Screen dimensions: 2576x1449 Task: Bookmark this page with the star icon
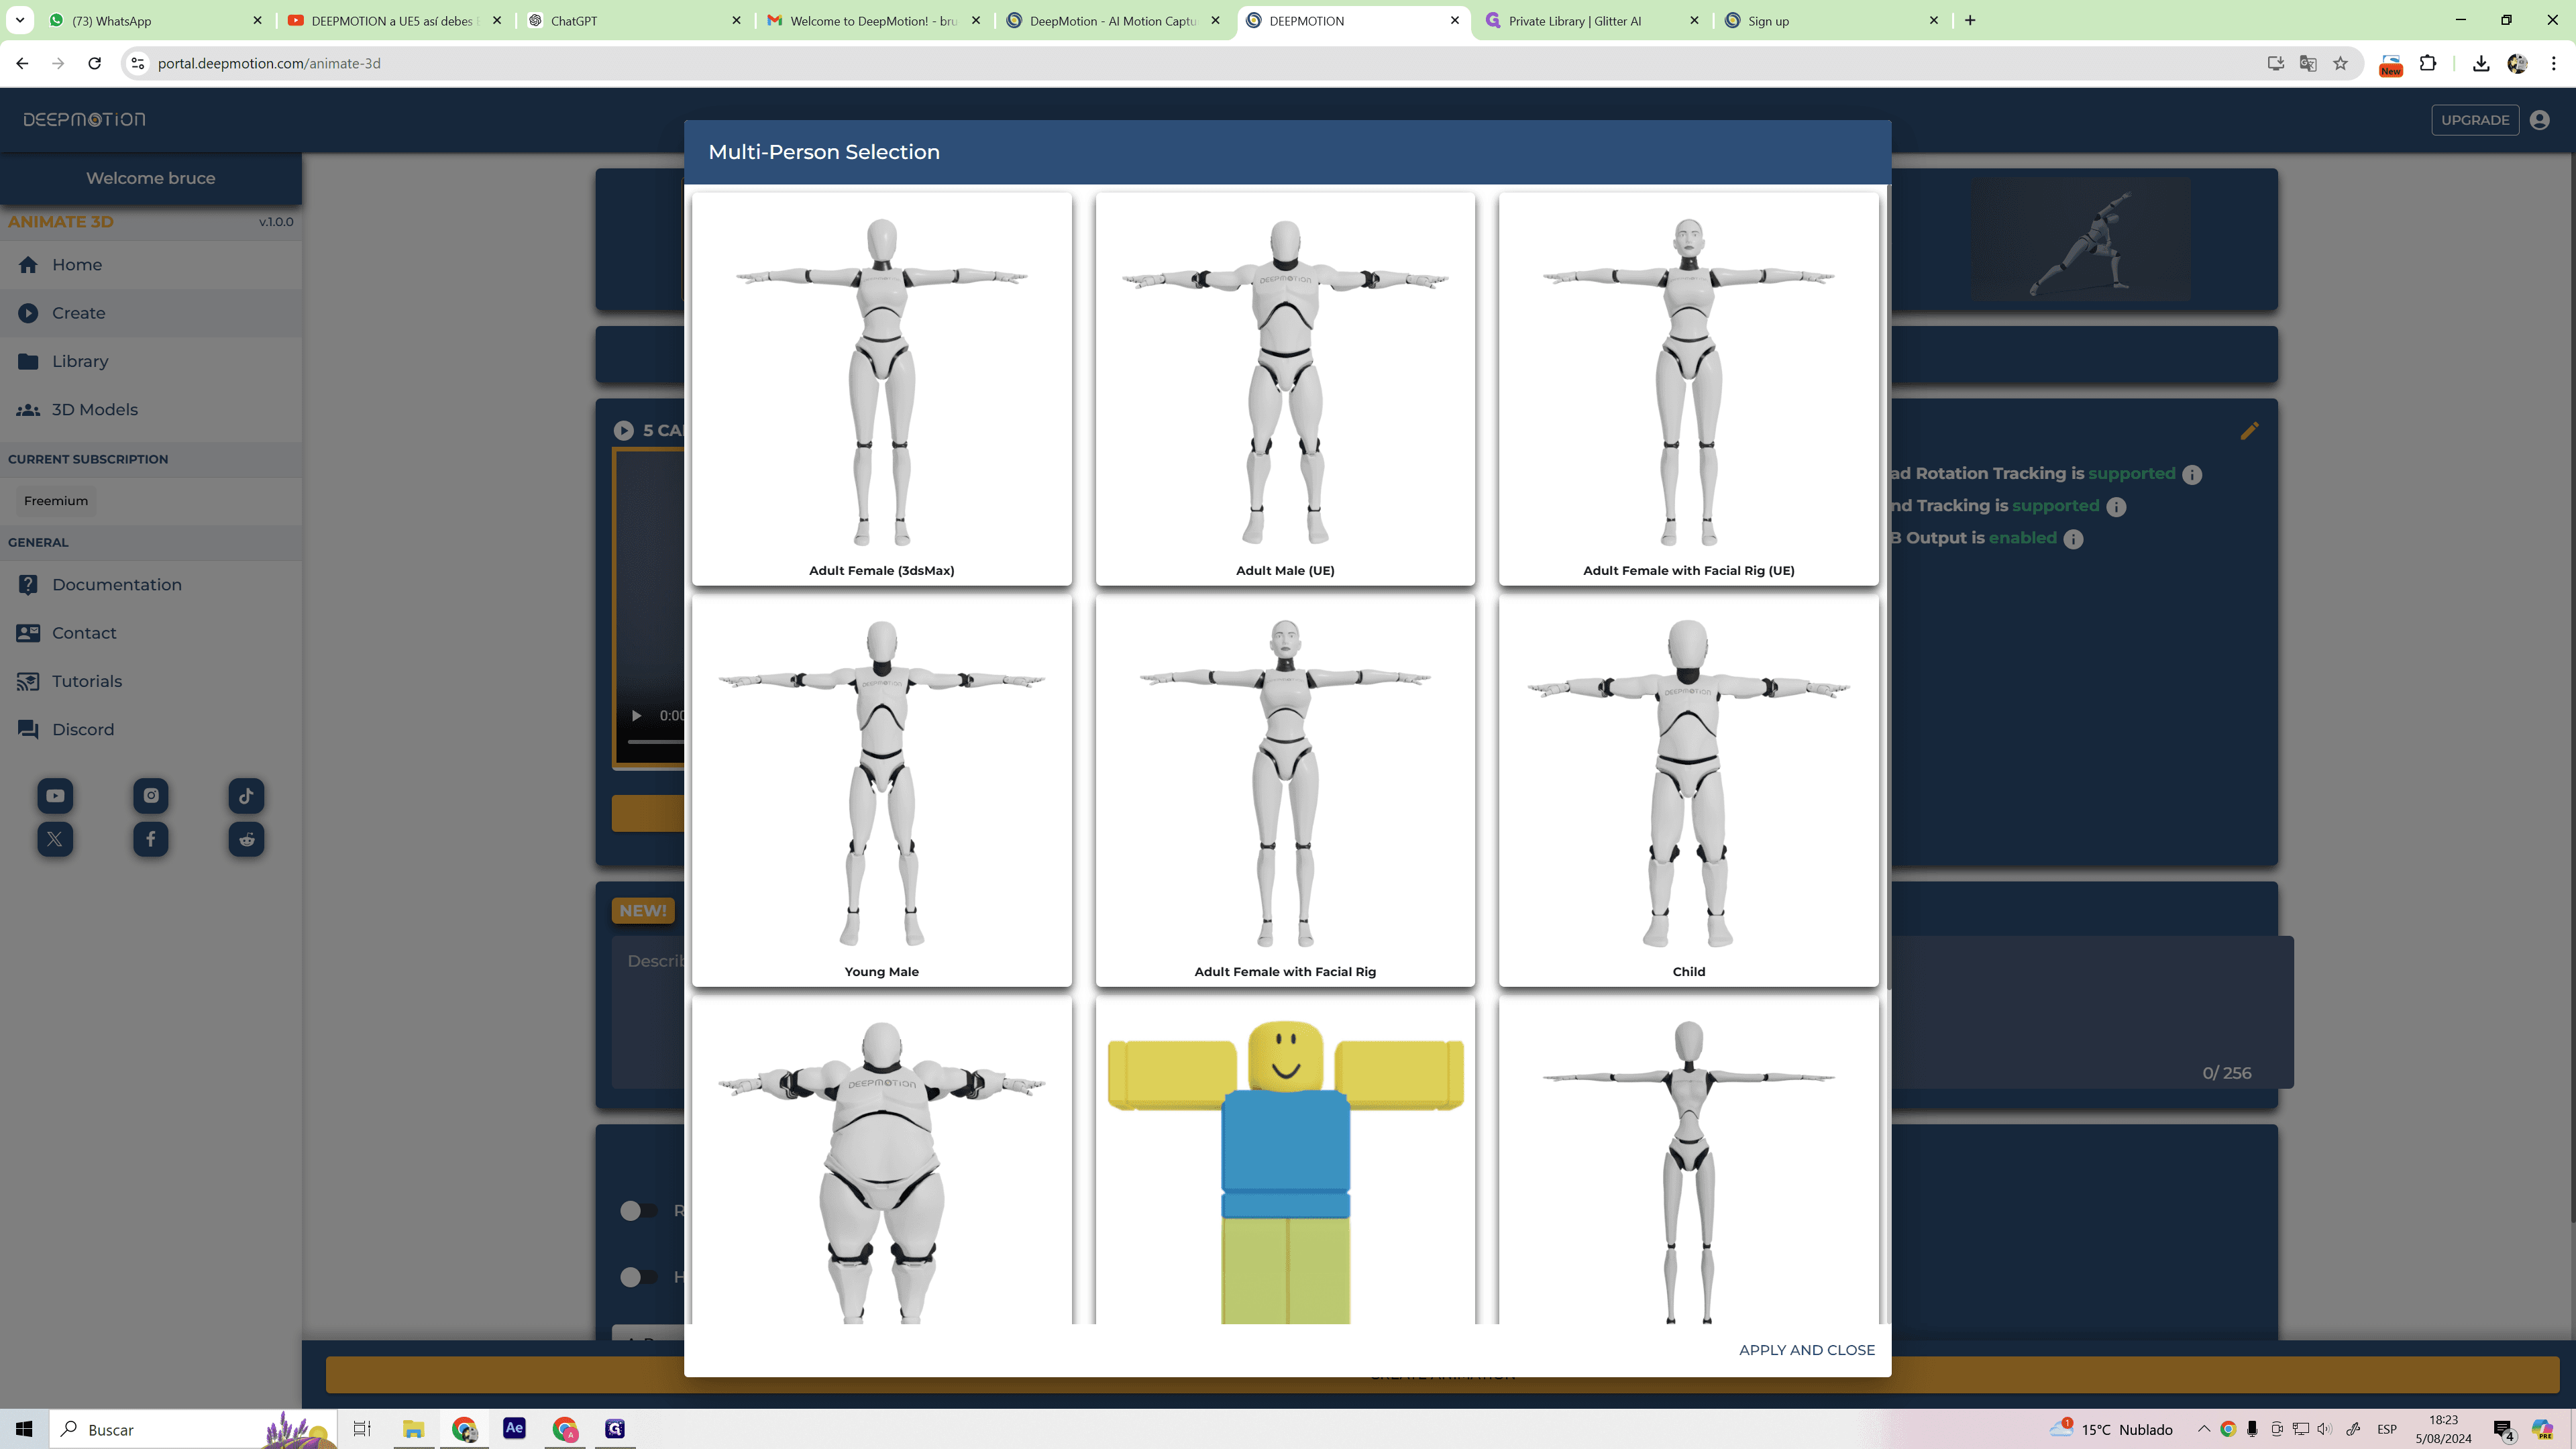(2340, 64)
